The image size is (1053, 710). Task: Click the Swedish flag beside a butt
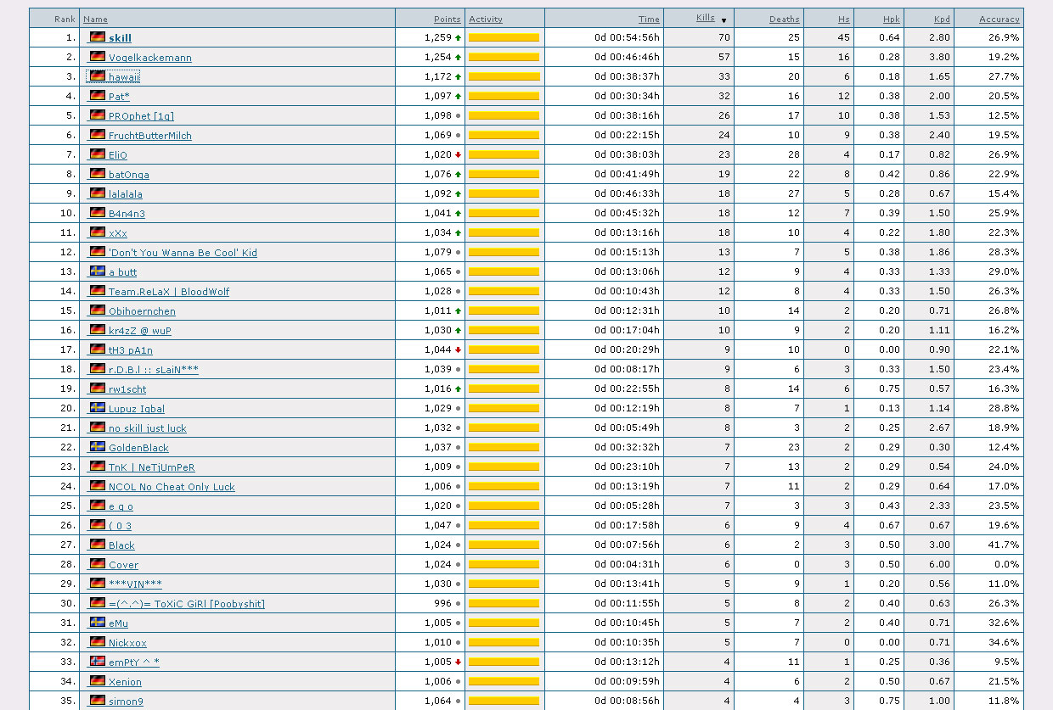98,271
